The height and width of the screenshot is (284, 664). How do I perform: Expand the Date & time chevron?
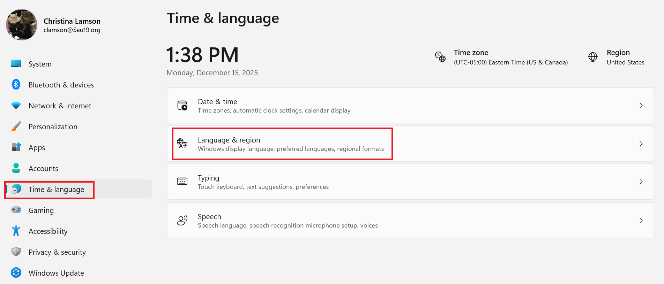(641, 105)
